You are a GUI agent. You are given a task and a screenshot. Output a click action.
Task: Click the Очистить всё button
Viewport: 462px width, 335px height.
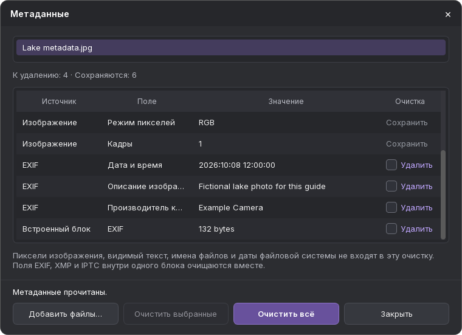point(286,314)
